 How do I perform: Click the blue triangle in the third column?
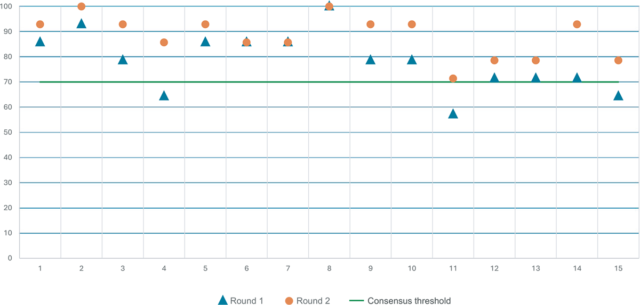click(x=123, y=60)
